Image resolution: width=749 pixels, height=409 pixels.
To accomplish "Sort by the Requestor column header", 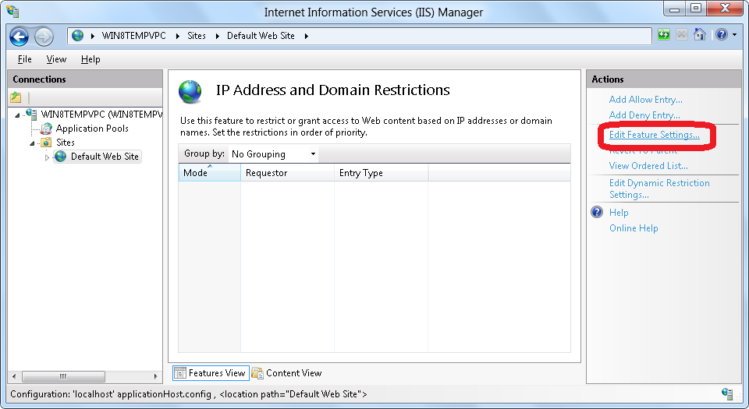I will [x=286, y=173].
